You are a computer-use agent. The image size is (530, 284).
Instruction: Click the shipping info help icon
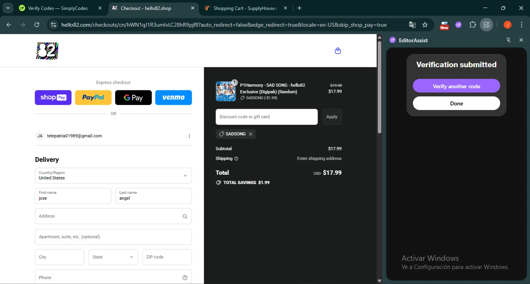236,159
